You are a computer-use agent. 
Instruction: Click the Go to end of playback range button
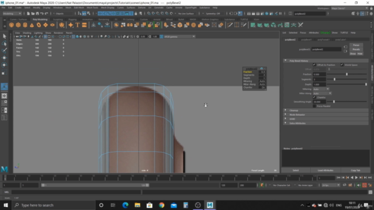coord(370,177)
